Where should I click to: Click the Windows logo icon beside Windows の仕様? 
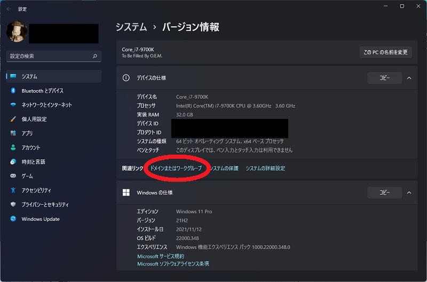coord(126,192)
